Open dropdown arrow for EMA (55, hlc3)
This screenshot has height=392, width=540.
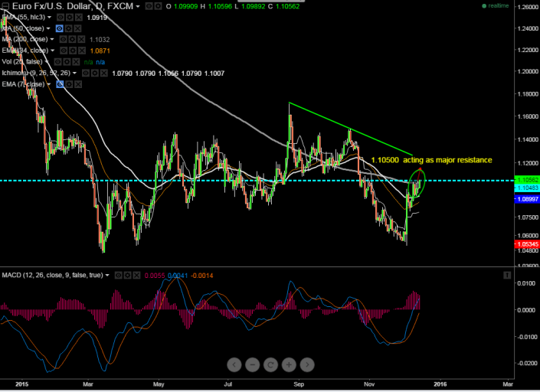(49, 17)
